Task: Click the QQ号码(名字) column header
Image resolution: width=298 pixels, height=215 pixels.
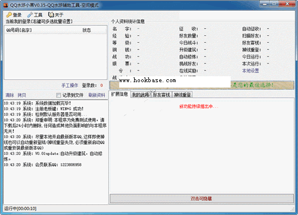Action: 19,30
